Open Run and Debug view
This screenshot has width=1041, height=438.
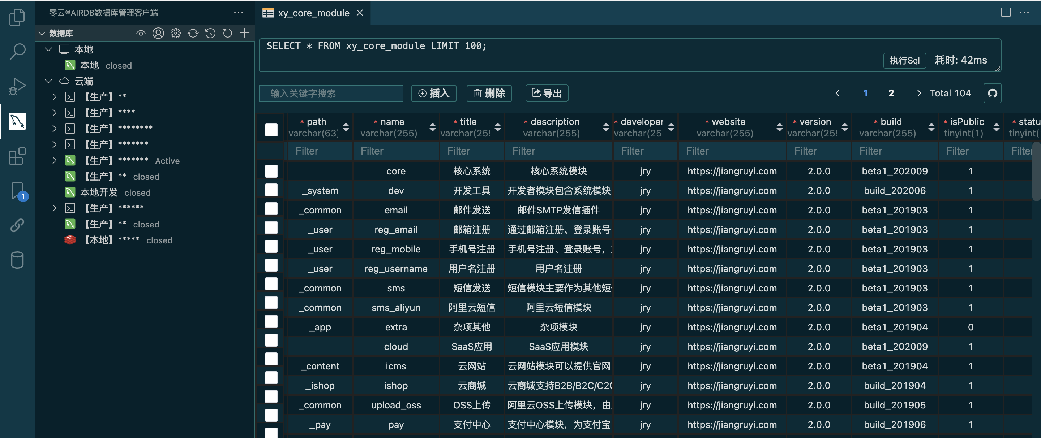(17, 86)
